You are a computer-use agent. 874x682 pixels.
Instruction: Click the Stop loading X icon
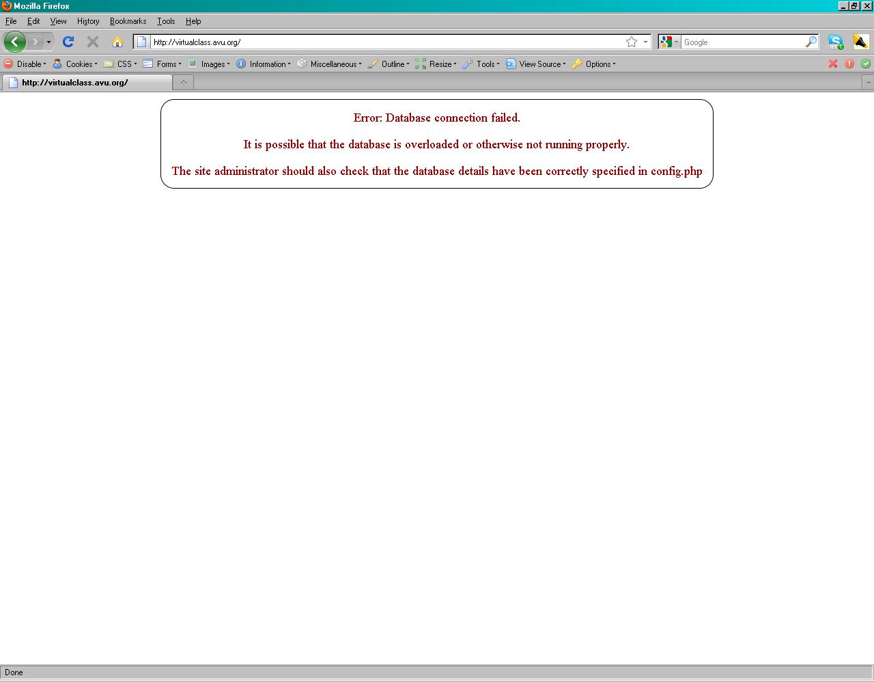click(93, 42)
